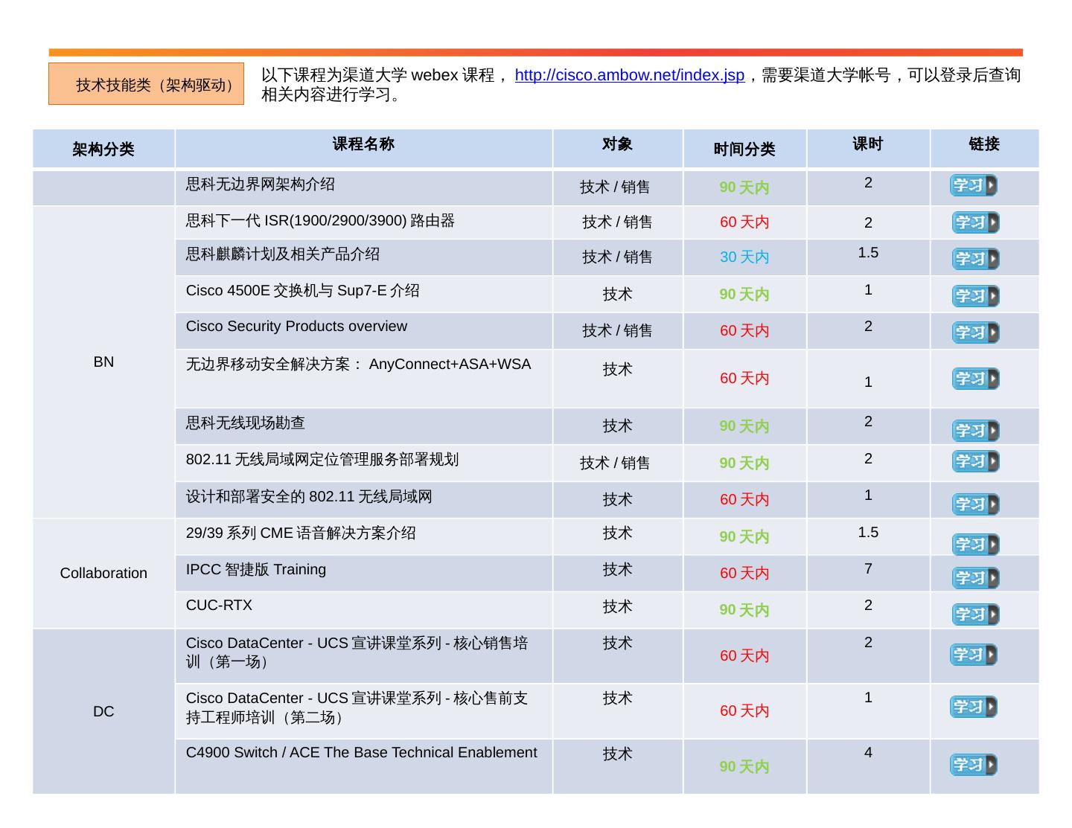Click the 课程名称 column header
The width and height of the screenshot is (1072, 828).
click(x=363, y=149)
